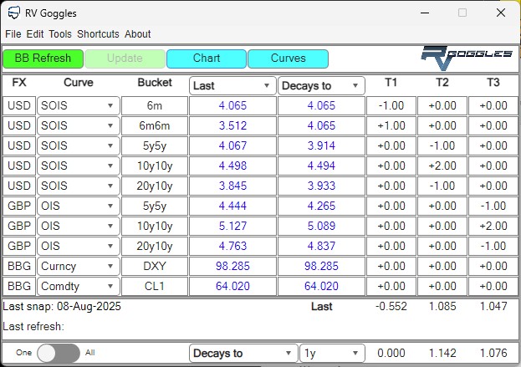The image size is (521, 367).
Task: Click the T1 column header
Action: pyautogui.click(x=391, y=83)
